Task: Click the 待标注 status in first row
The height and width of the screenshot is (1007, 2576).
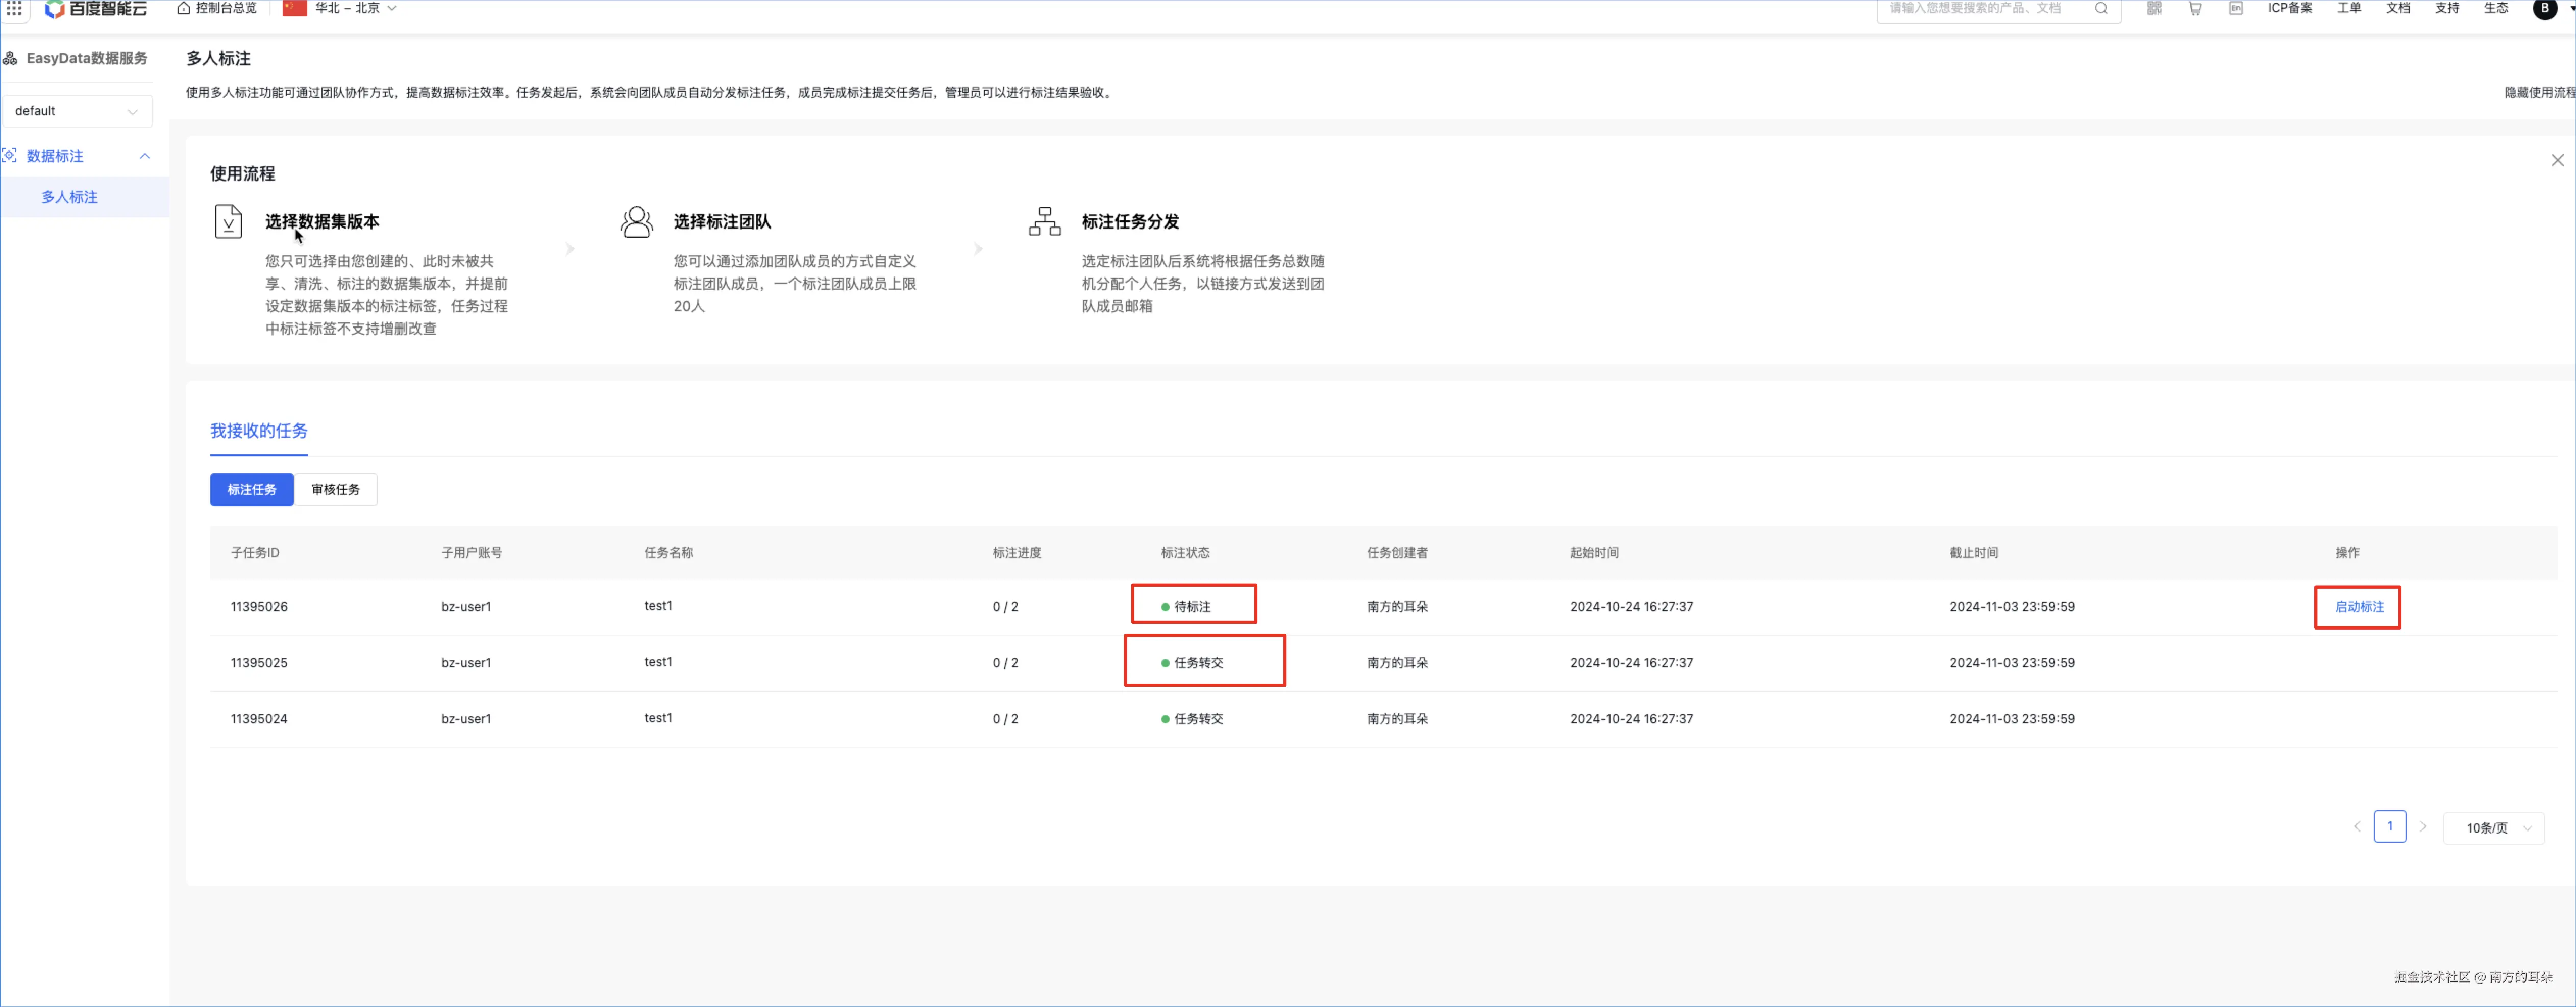Action: tap(1186, 607)
